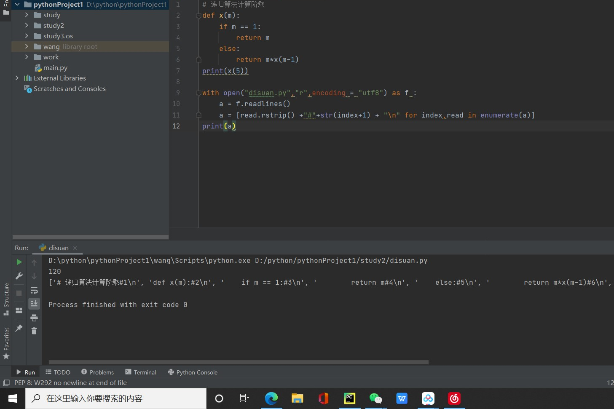Open Microsoft Office from taskbar

click(324, 398)
